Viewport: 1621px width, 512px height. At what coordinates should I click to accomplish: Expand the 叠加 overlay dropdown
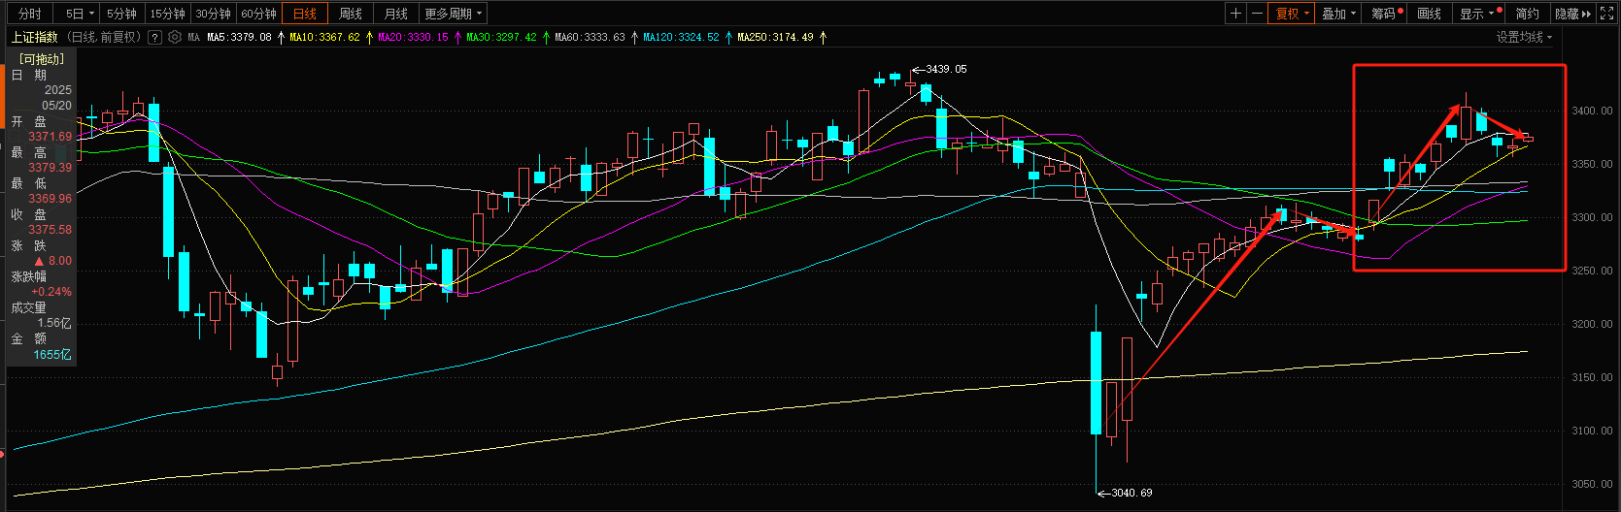[x=1338, y=14]
